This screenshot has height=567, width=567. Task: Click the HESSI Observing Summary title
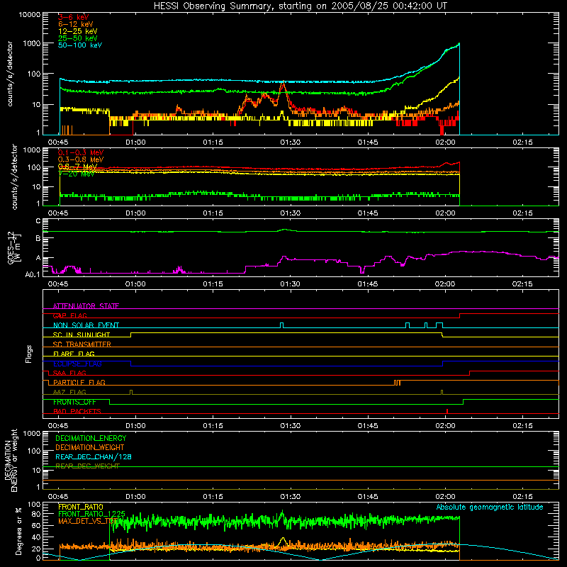pos(300,6)
